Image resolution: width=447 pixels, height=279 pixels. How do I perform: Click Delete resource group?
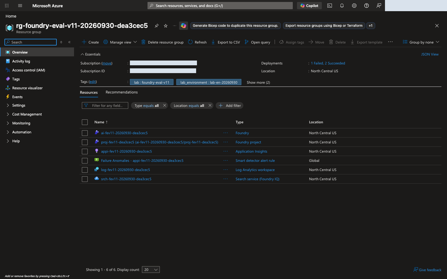tap(162, 42)
